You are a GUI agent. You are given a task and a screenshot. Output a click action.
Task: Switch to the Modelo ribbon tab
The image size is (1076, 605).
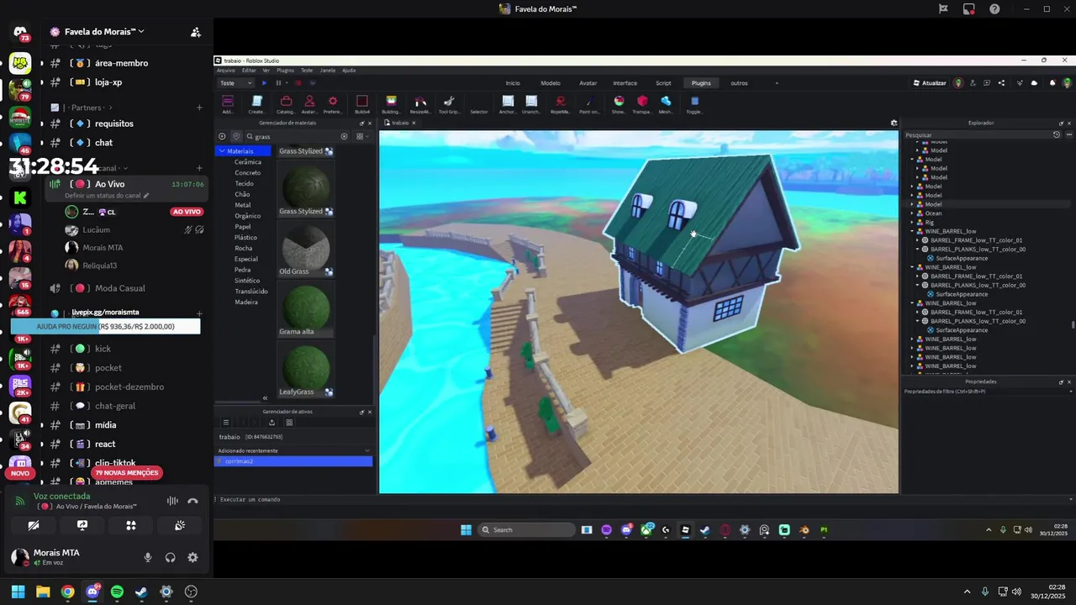(551, 83)
